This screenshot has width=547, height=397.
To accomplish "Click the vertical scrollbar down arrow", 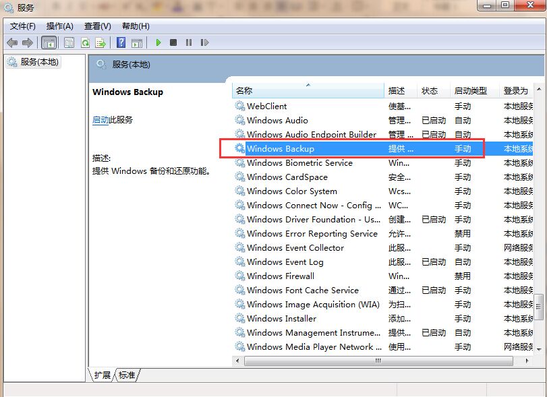I will [539, 349].
